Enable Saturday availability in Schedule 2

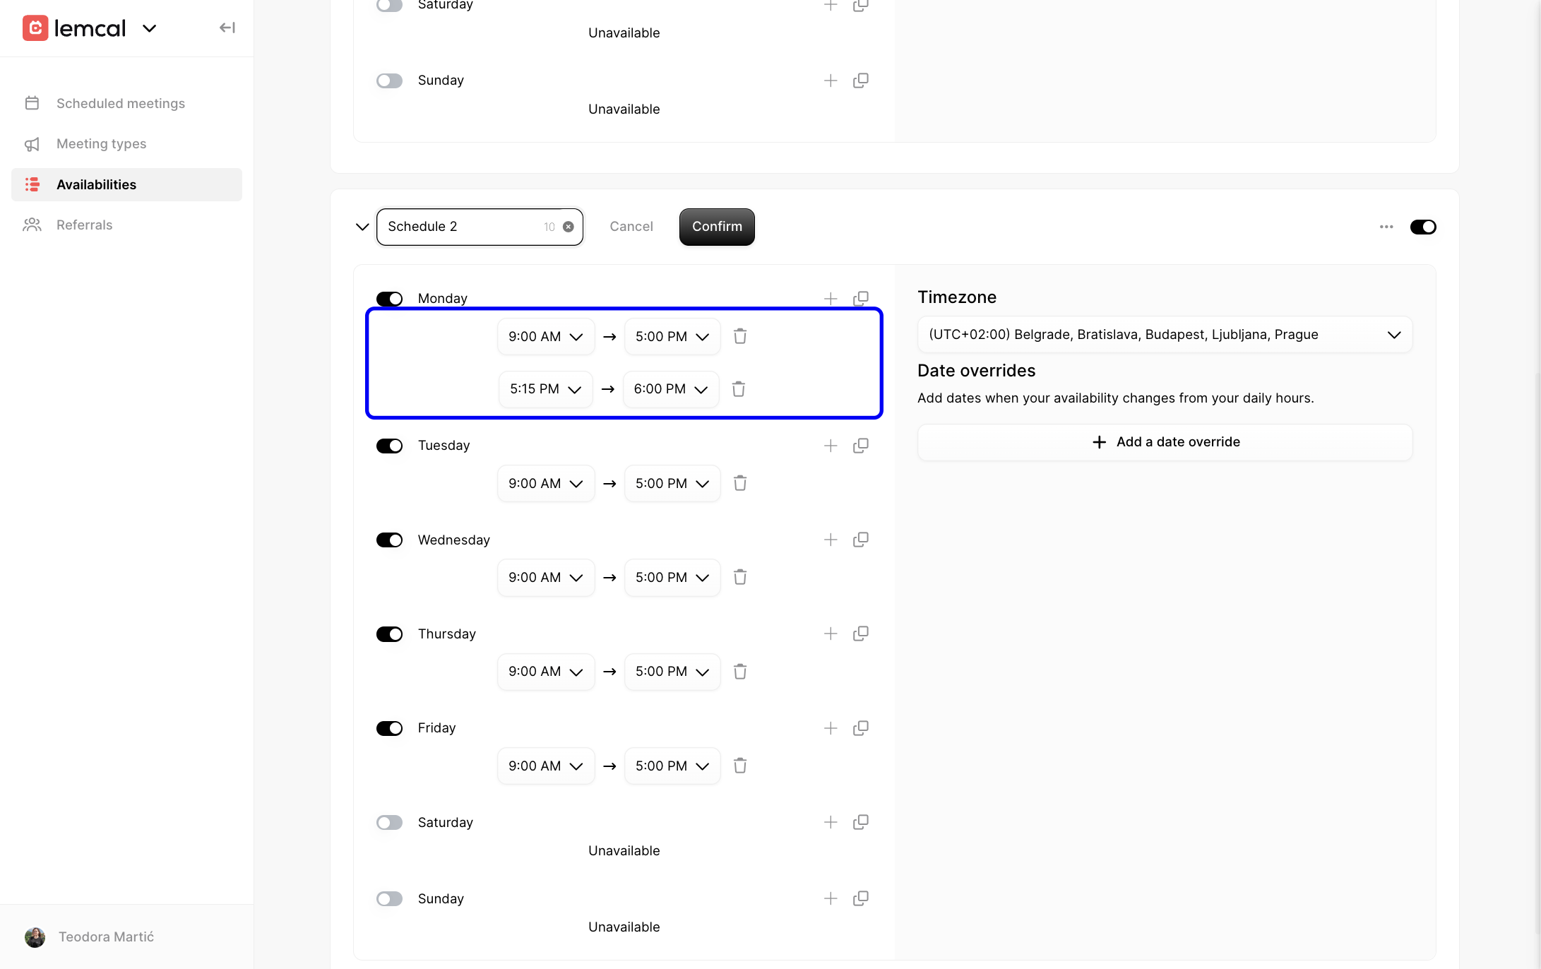389,822
